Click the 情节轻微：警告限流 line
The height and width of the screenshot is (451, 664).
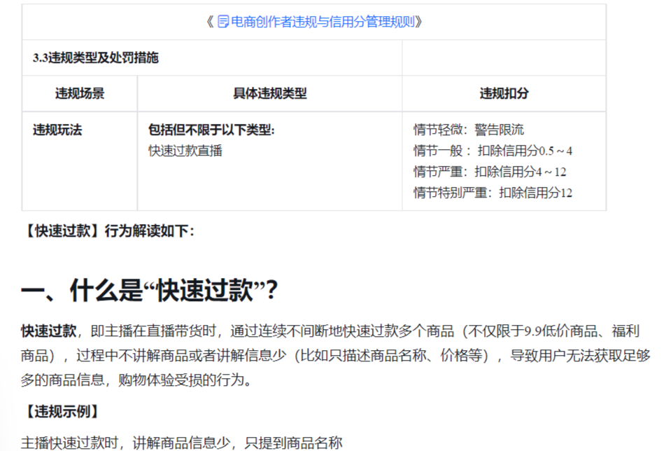(469, 130)
